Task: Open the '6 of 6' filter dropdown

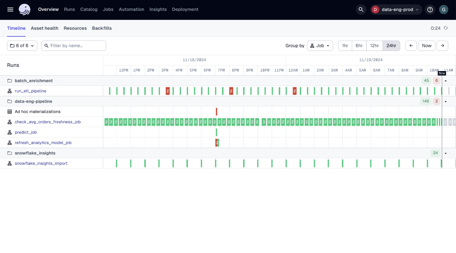Action: click(x=22, y=45)
